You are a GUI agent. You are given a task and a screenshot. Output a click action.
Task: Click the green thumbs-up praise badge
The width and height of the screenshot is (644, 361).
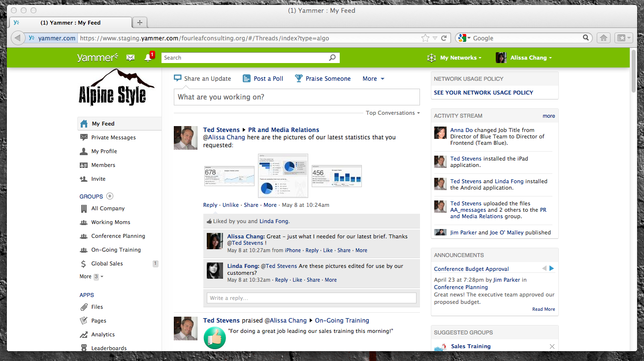coord(215,338)
